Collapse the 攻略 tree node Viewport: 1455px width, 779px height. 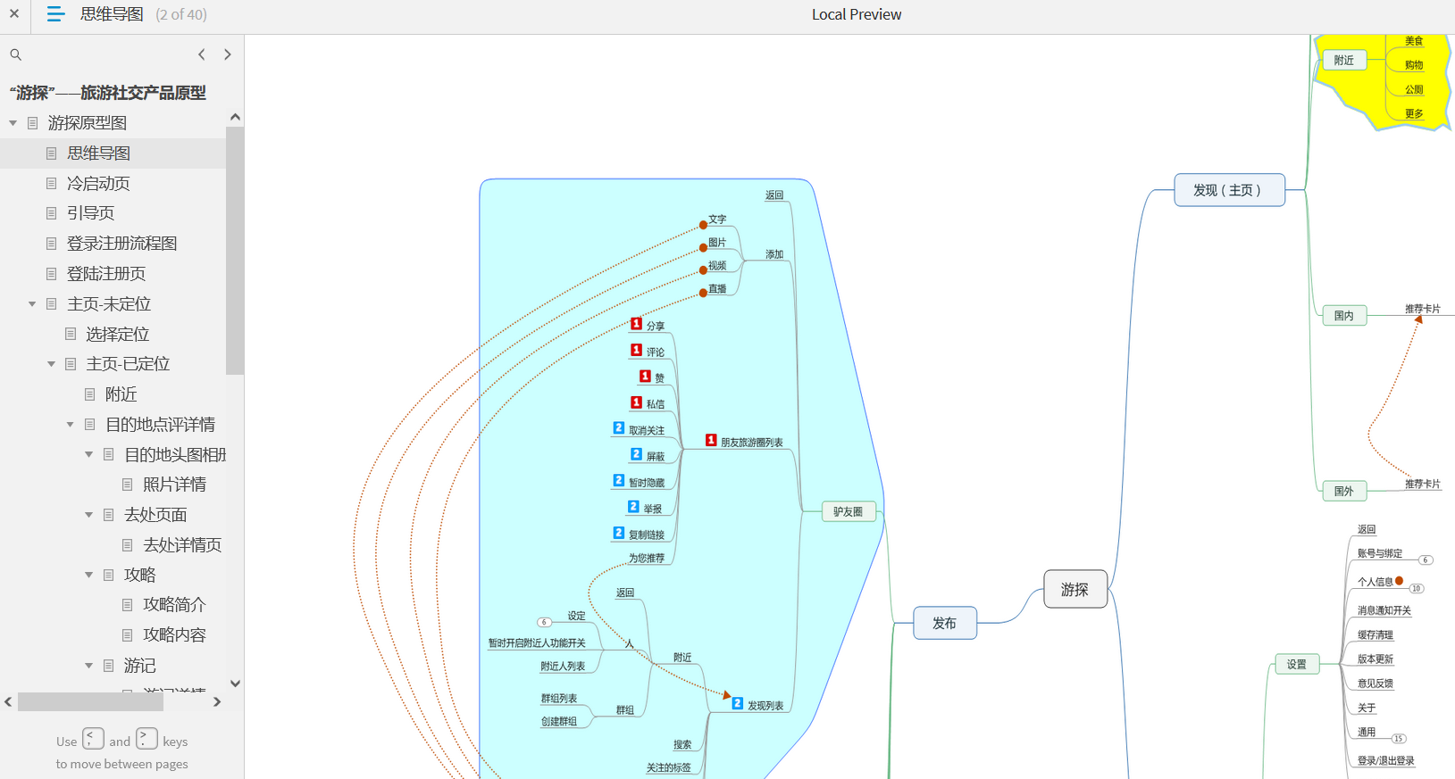[89, 576]
